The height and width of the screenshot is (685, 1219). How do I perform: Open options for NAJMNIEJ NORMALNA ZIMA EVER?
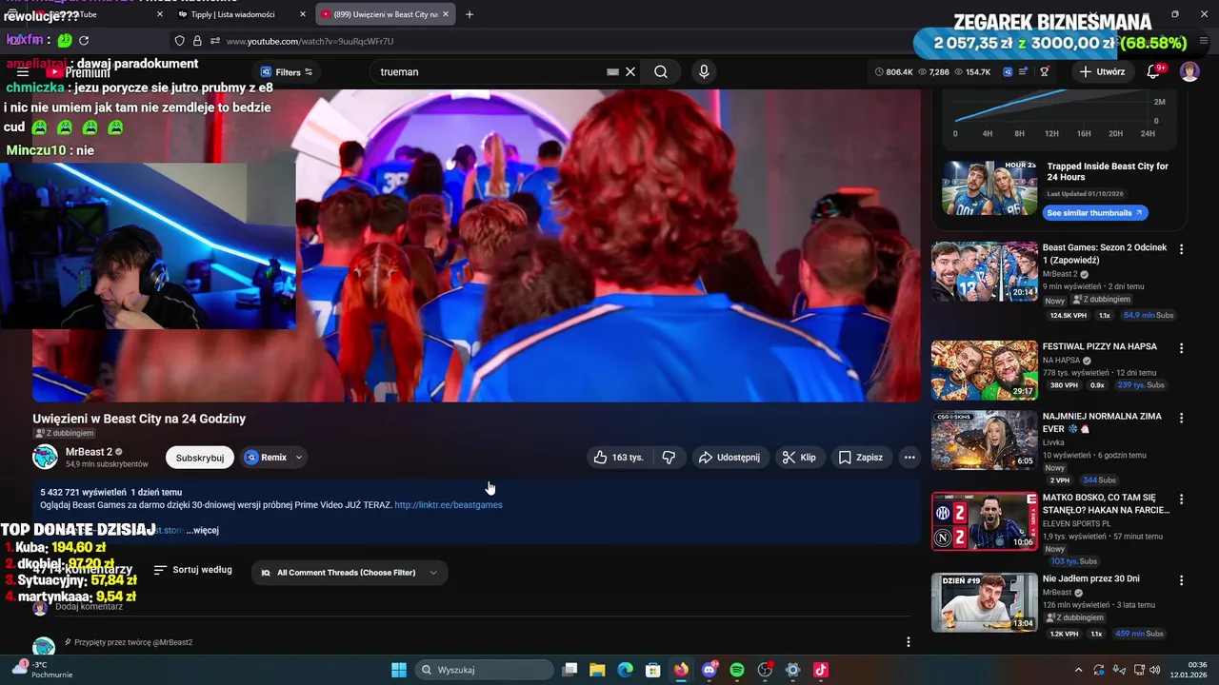pyautogui.click(x=1182, y=419)
